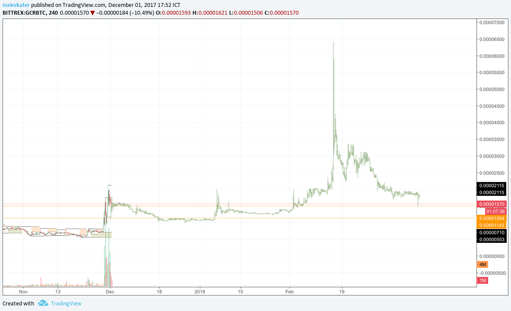This screenshot has width=511, height=311.
Task: Click the 0.00005000 price axis label
Action: coord(492,89)
